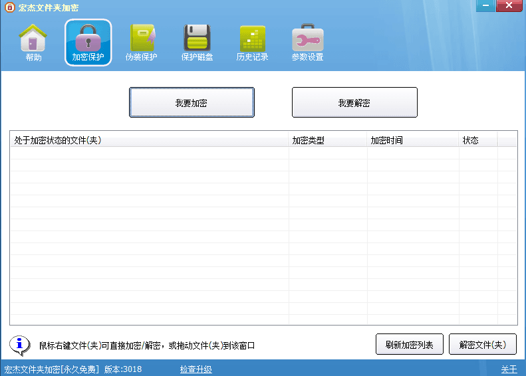This screenshot has width=526, height=376.
Task: Click the 解密文件(夹) button
Action: (482, 345)
